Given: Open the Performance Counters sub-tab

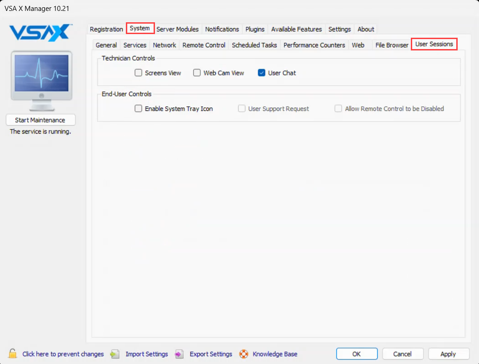Looking at the screenshot, I should pos(314,45).
